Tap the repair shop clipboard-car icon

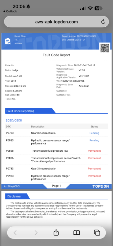pyautogui.click(x=8, y=41)
